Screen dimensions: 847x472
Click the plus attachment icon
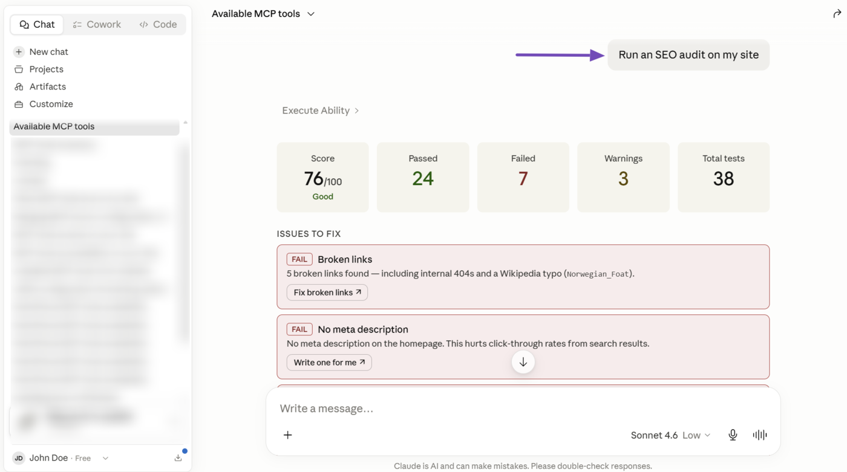click(288, 435)
